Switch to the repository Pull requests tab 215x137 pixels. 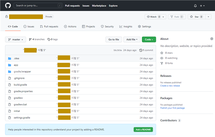(x=49, y=27)
